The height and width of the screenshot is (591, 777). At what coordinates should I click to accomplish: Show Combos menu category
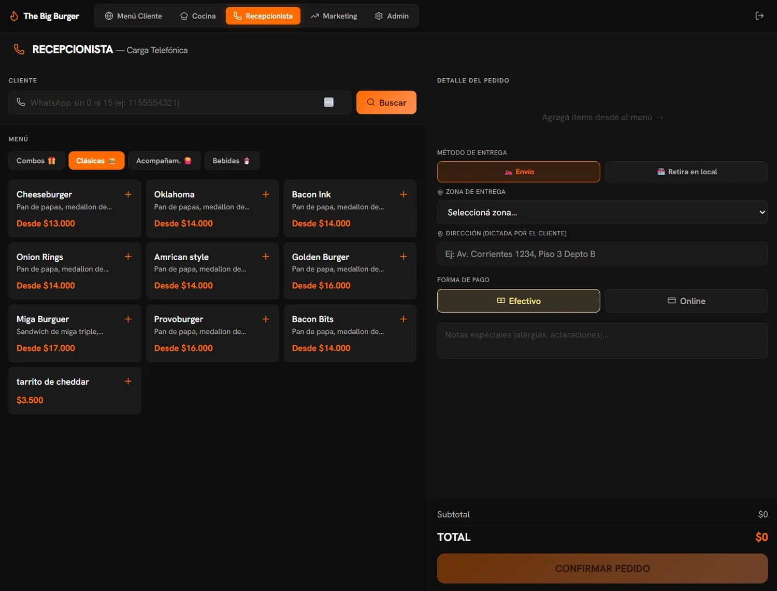[36, 161]
